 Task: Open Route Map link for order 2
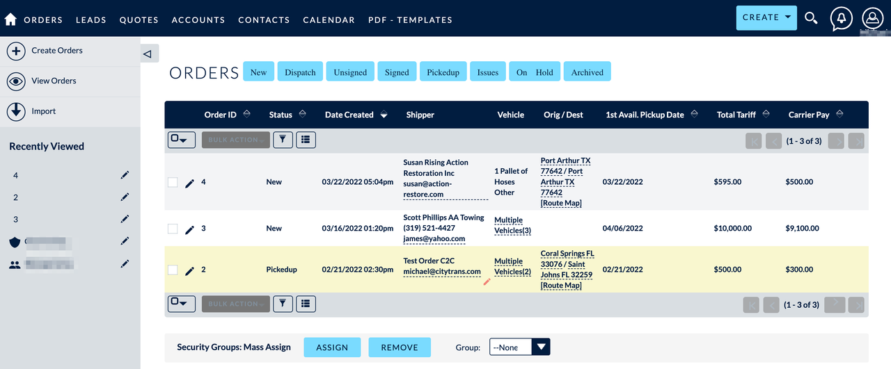[x=561, y=286]
